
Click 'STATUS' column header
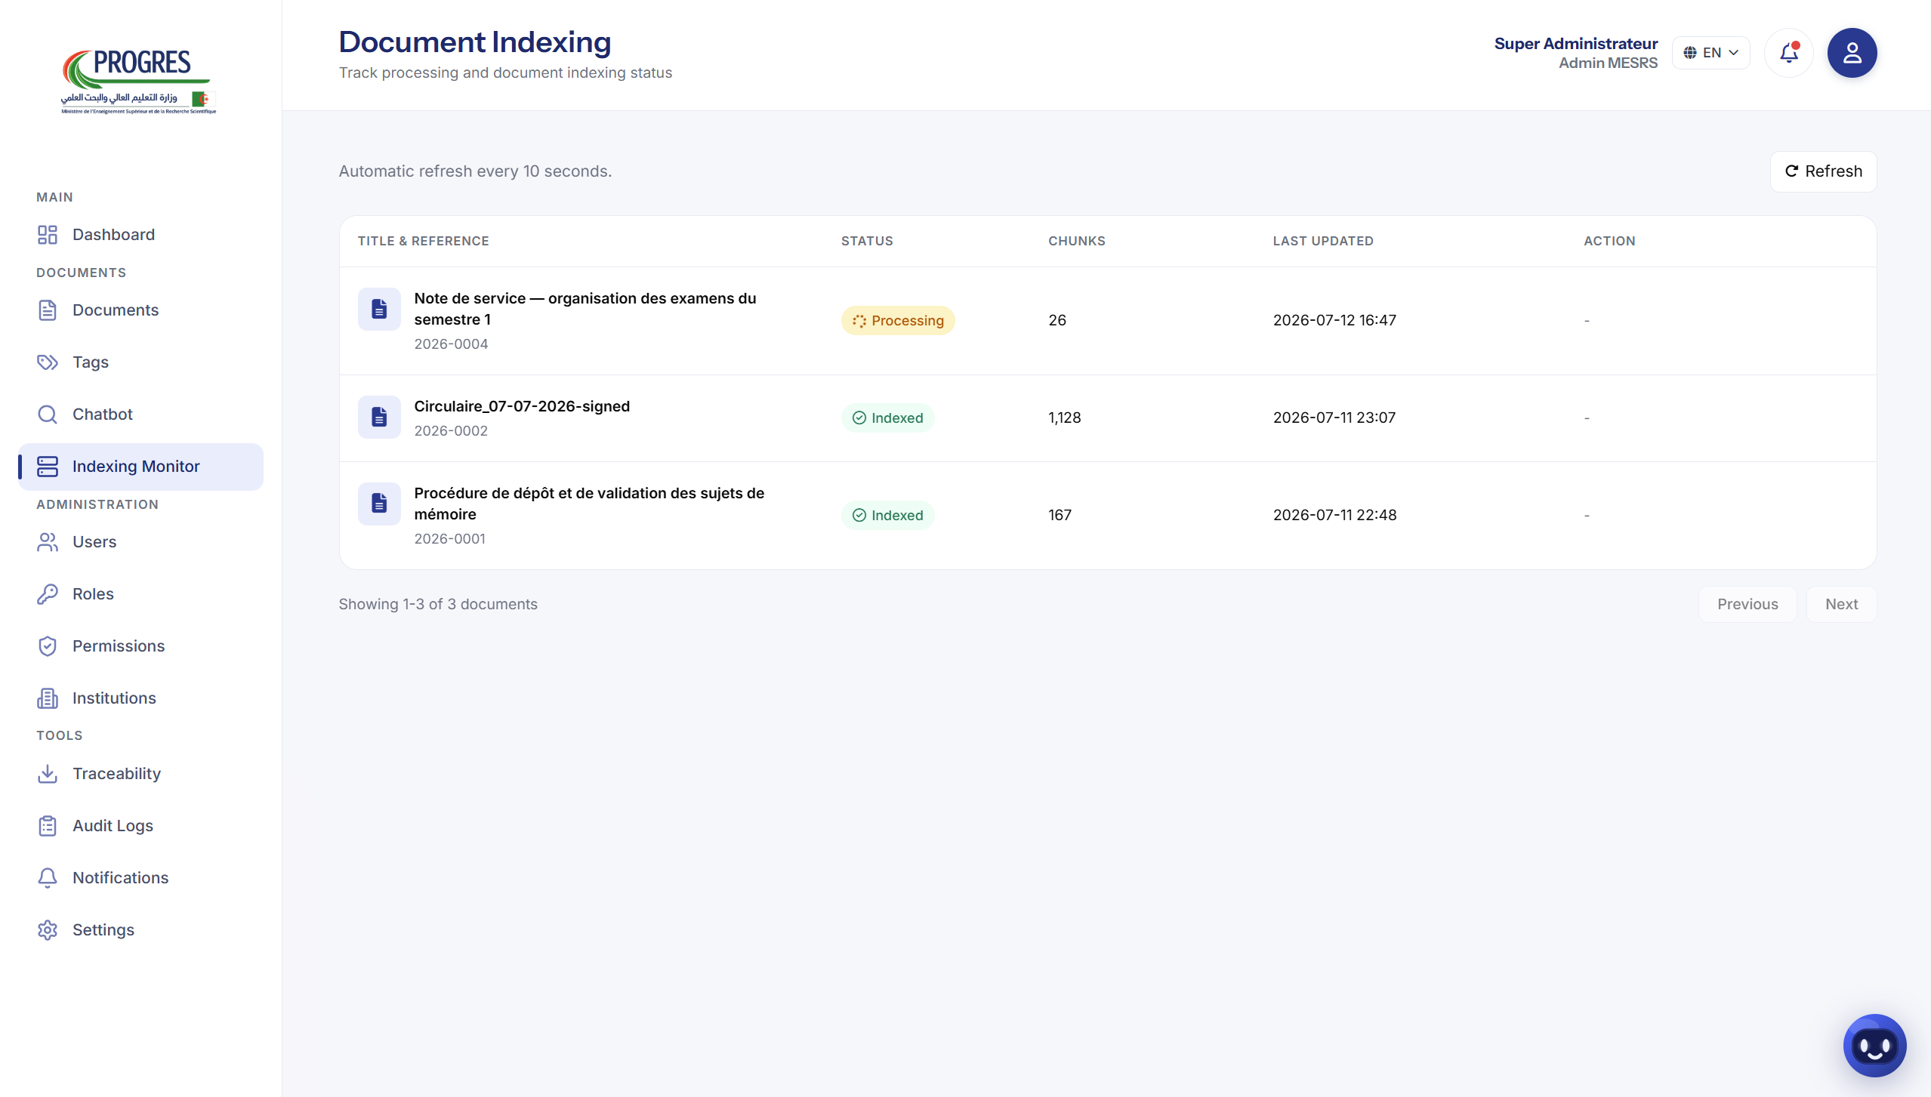[867, 241]
